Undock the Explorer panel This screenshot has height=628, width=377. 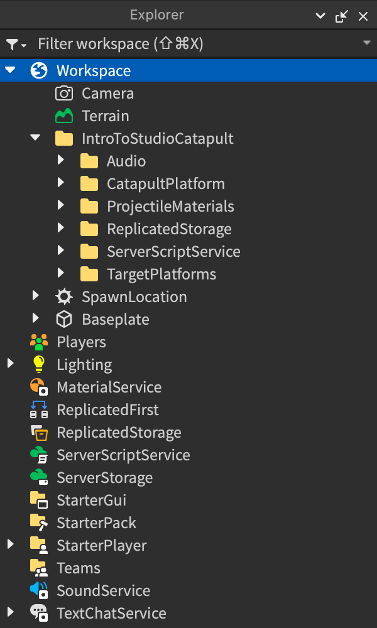pos(342,16)
